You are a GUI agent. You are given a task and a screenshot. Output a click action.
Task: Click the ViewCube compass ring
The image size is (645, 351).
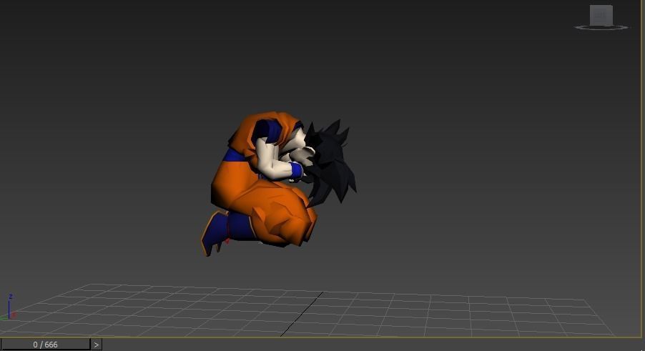601,28
